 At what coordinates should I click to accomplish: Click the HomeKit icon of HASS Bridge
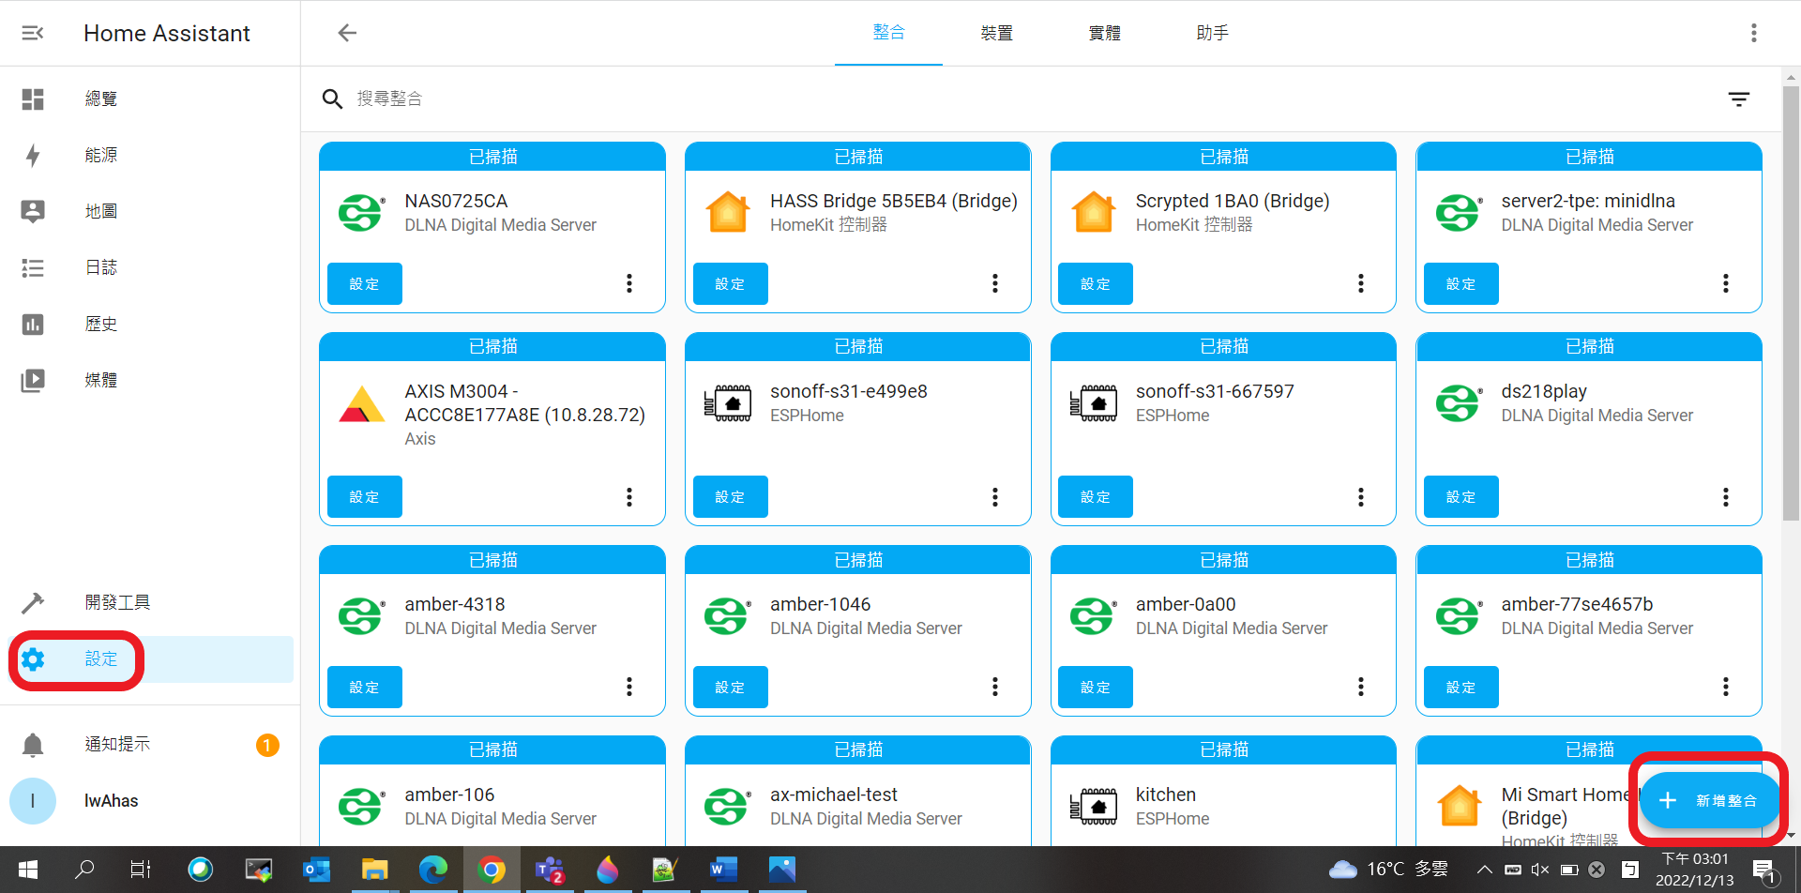click(728, 212)
